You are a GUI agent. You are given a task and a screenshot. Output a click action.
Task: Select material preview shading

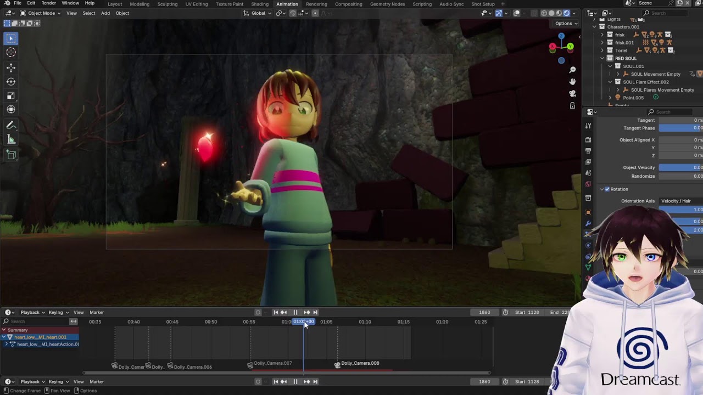coord(559,13)
